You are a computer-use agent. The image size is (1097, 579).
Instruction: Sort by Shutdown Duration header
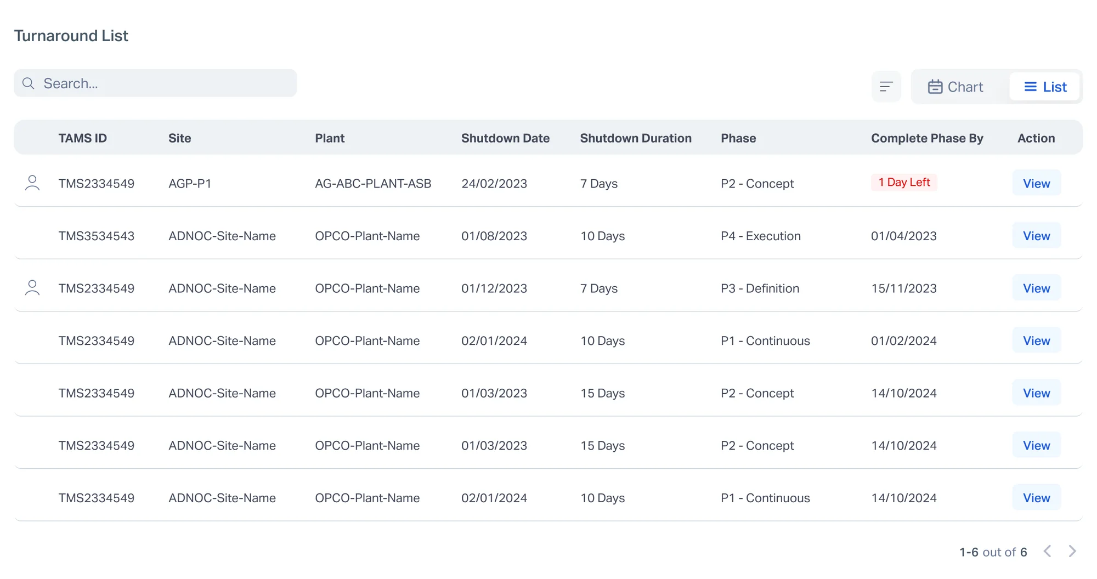click(636, 138)
